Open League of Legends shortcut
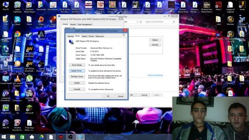The width and height of the screenshot is (249, 140). 230,7
